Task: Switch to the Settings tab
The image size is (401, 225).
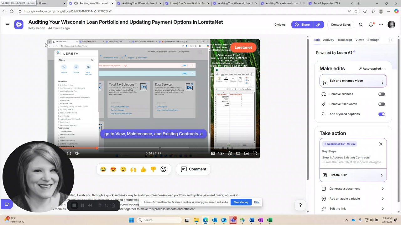Action: pyautogui.click(x=373, y=40)
